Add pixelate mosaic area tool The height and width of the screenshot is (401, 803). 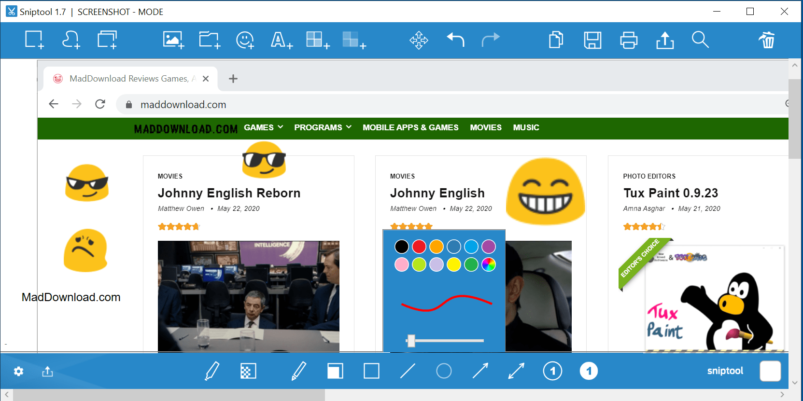coord(318,40)
